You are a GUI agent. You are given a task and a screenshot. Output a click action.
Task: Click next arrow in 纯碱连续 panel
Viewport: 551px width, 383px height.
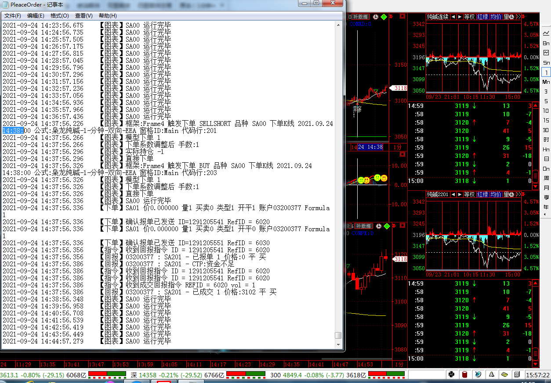tap(460, 17)
